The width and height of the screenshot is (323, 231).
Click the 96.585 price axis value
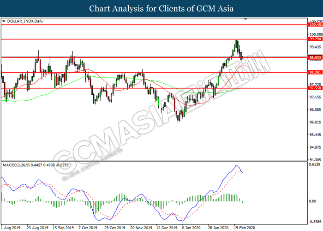click(315, 109)
